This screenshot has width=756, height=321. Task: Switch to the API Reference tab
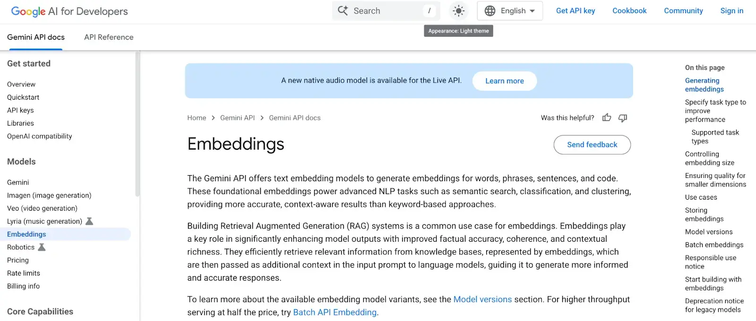tap(109, 37)
